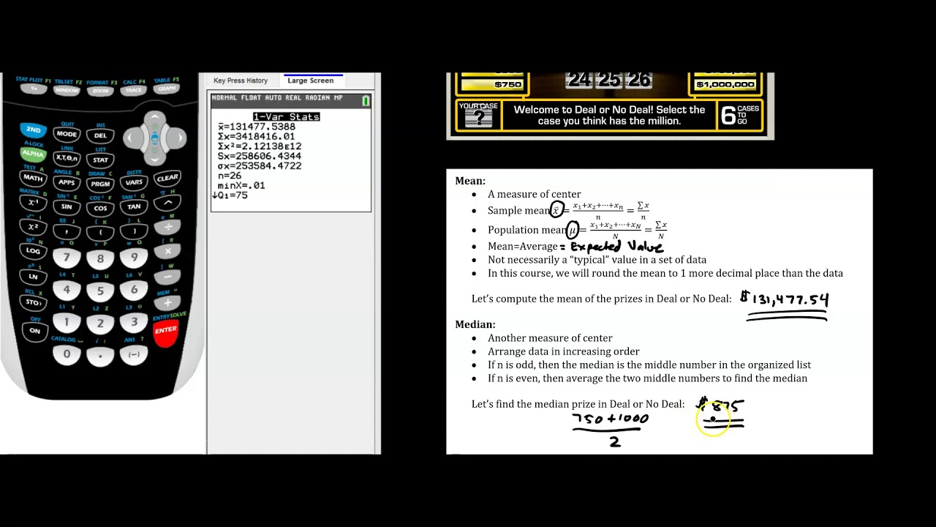Click the number 4 key

click(67, 290)
